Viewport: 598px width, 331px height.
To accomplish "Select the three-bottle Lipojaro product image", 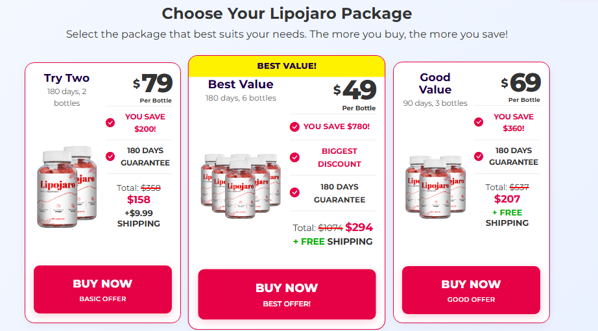I will coord(435,187).
